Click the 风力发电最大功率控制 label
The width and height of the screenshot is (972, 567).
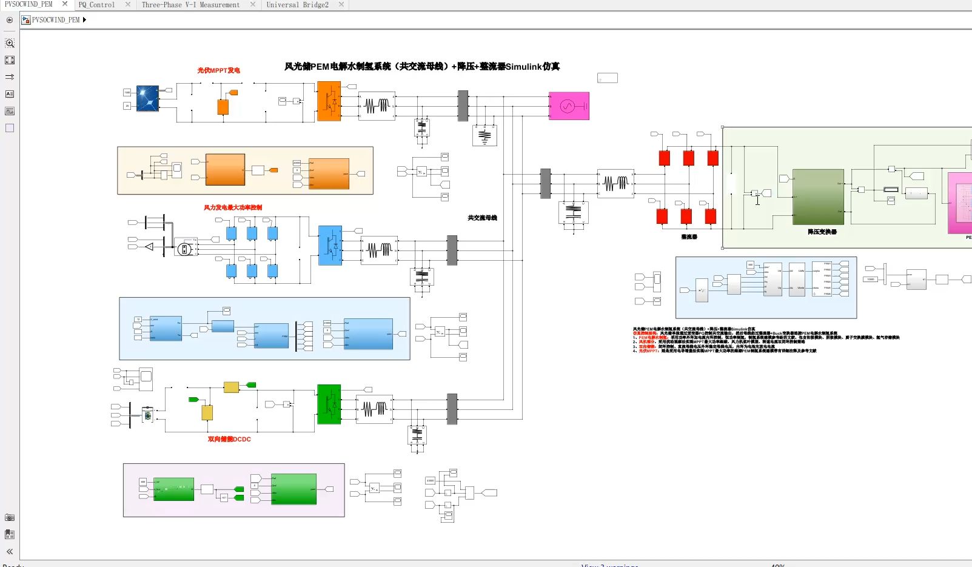pyautogui.click(x=233, y=207)
